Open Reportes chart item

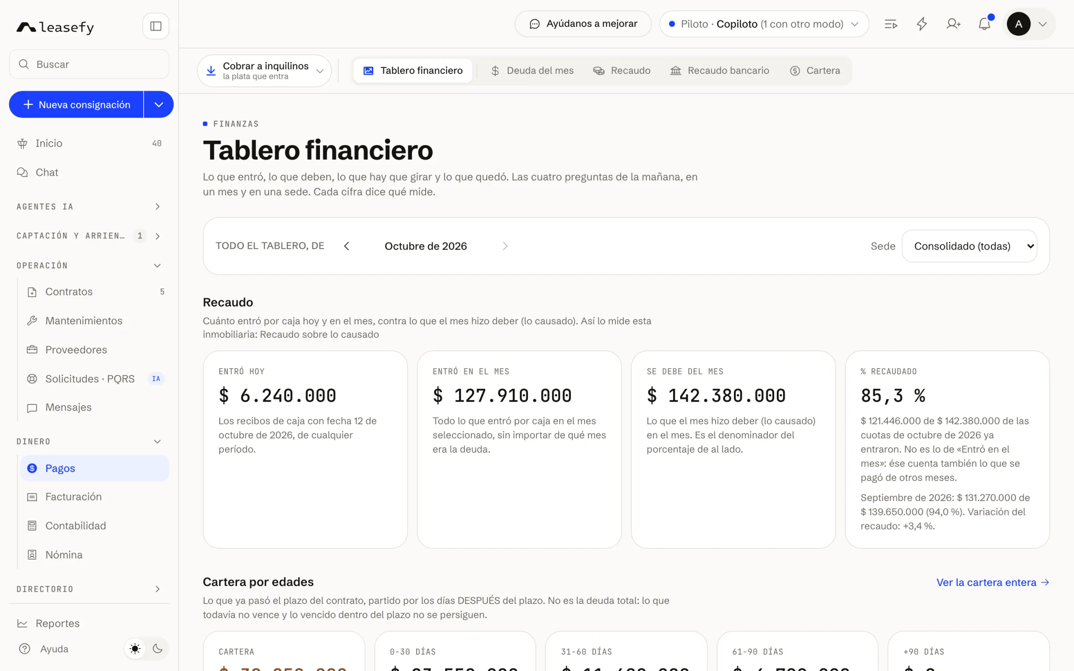point(89,624)
